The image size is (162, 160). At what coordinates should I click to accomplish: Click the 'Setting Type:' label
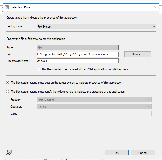click(15, 26)
